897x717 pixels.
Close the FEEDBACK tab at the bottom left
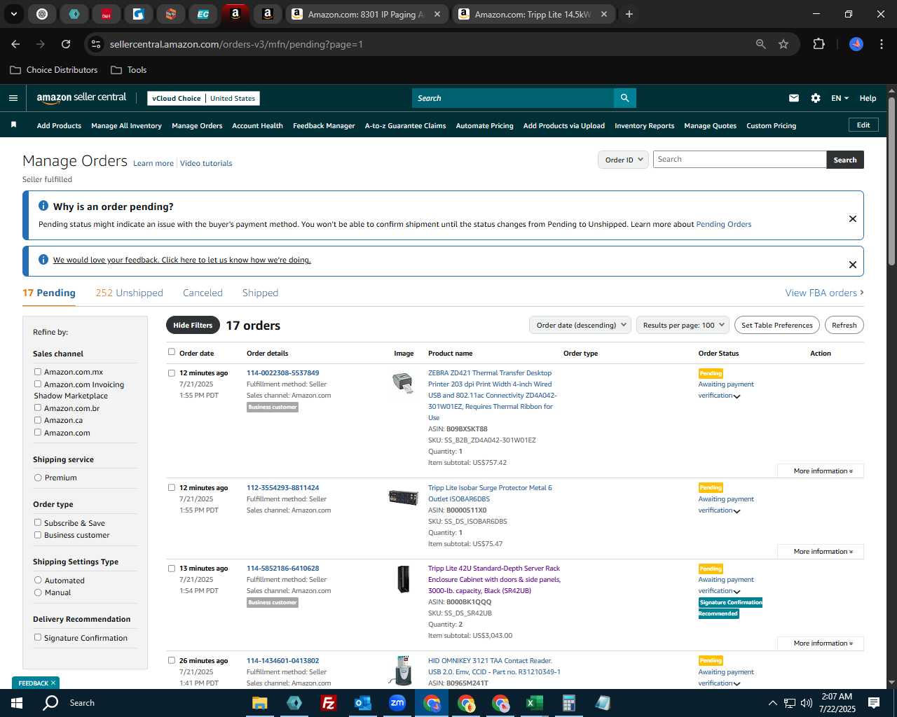[53, 683]
